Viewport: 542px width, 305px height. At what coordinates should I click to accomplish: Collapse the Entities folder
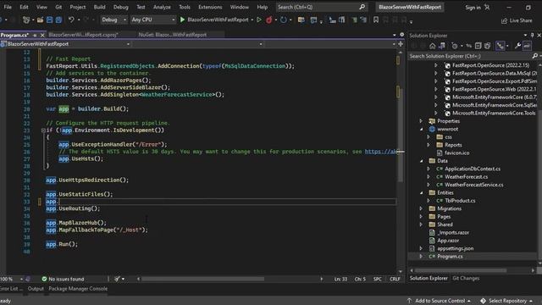click(421, 192)
